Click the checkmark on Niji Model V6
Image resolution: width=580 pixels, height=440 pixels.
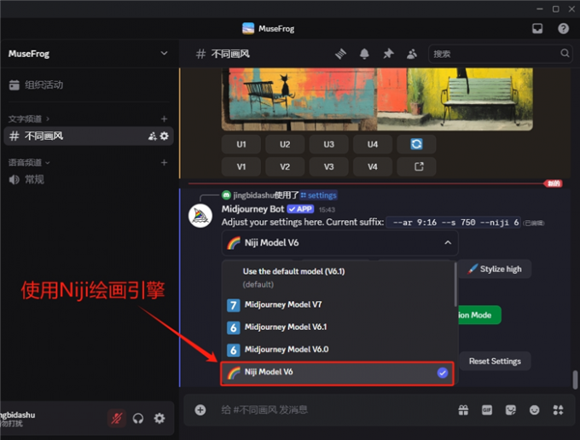pos(442,373)
